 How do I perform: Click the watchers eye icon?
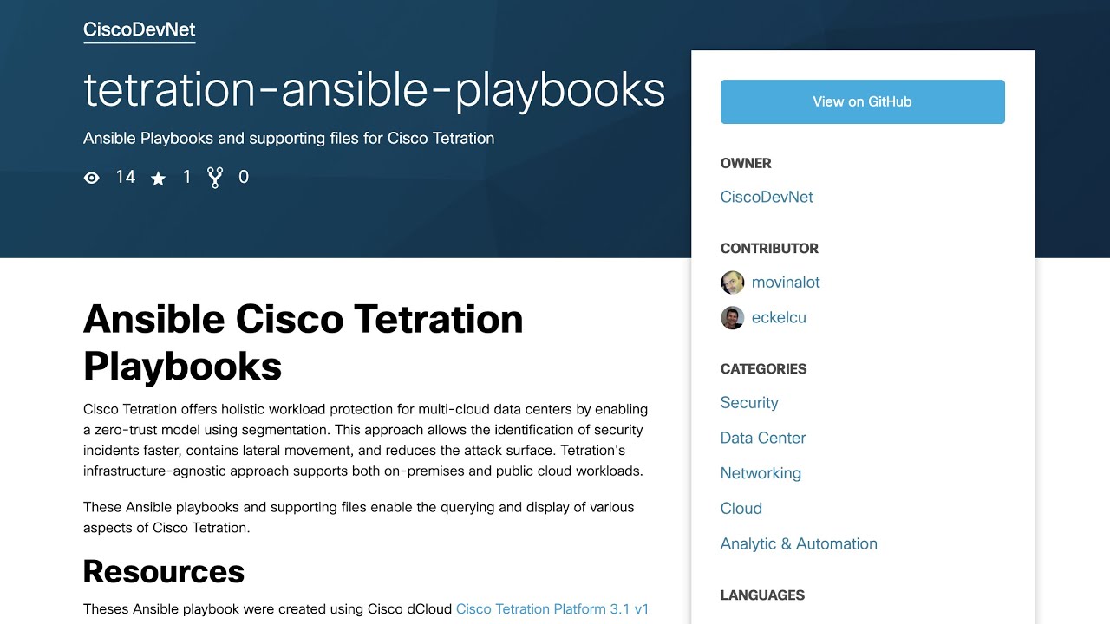pyautogui.click(x=91, y=178)
